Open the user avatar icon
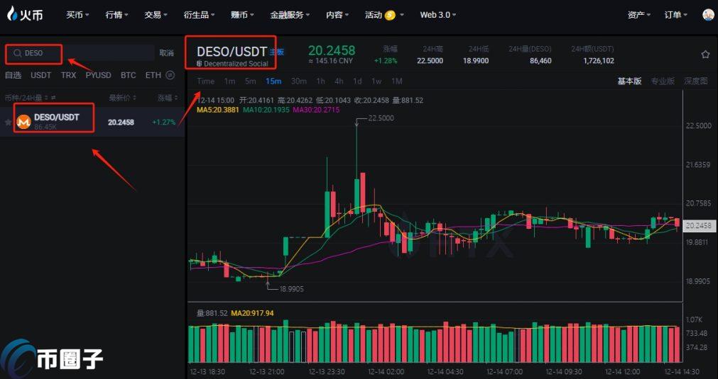718x379 pixels. 708,15
